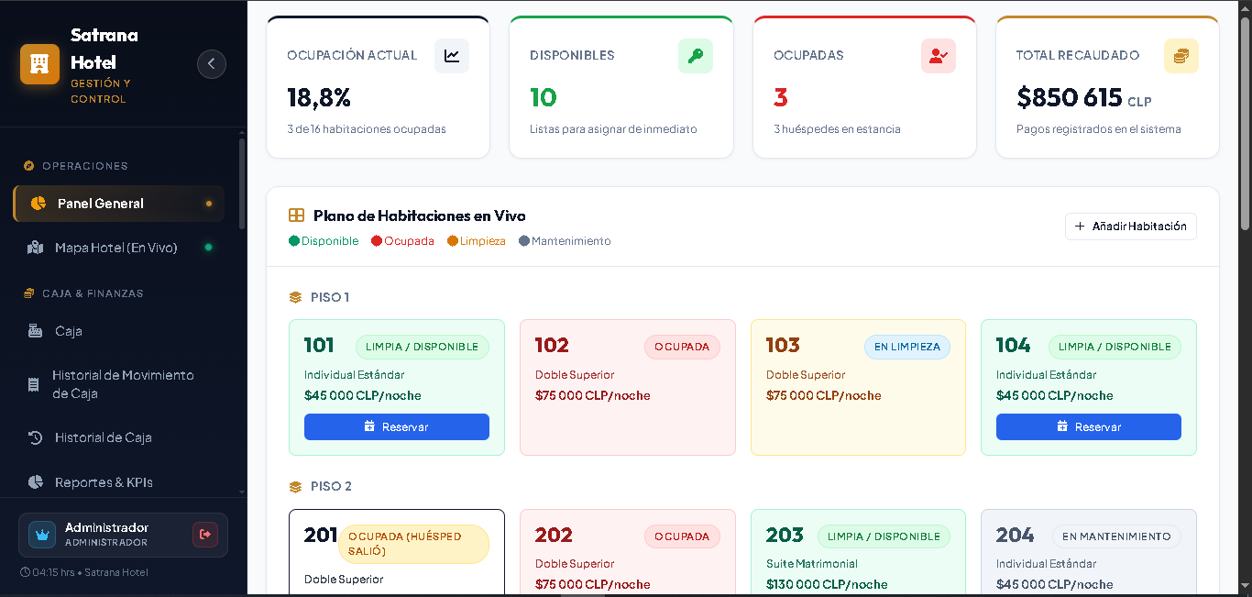Click the red Ocupada legend dot
Viewport: 1252px width, 597px height.
coord(377,241)
